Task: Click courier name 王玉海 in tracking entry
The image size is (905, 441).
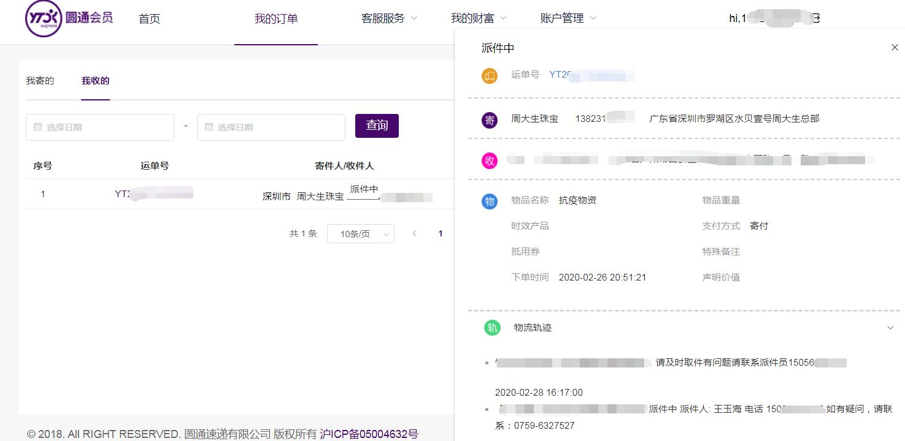Action: [728, 409]
